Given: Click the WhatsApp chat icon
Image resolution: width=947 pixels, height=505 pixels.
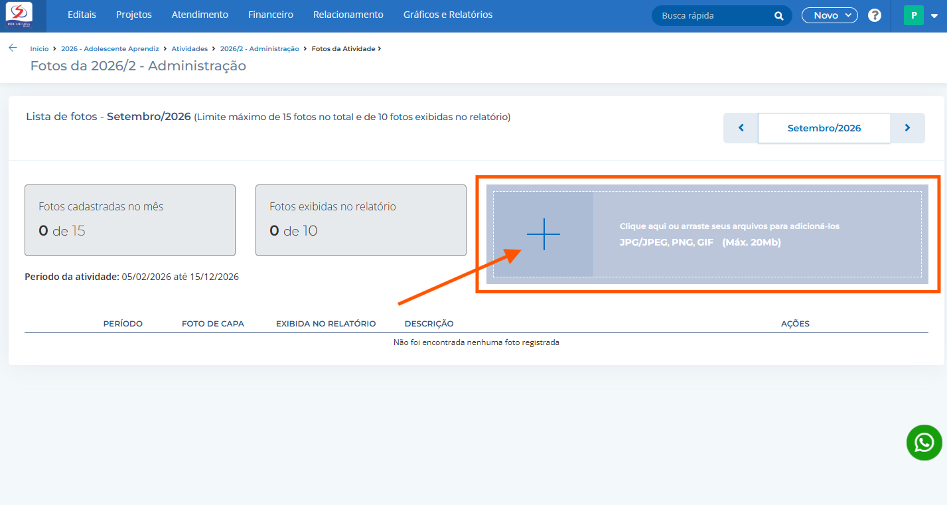Looking at the screenshot, I should (x=924, y=443).
